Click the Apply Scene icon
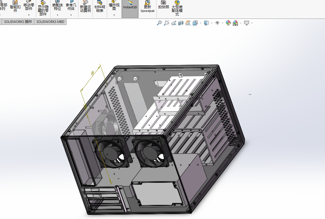The image size is (325, 219). [x=236, y=23]
